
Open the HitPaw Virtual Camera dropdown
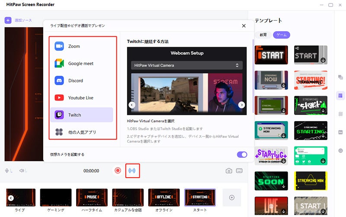pyautogui.click(x=187, y=65)
